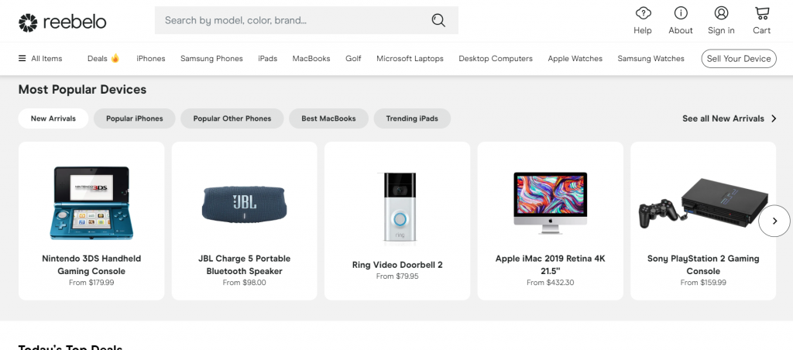Click the next arrow on product carousel
Viewport: 793px width, 350px height.
coord(774,221)
